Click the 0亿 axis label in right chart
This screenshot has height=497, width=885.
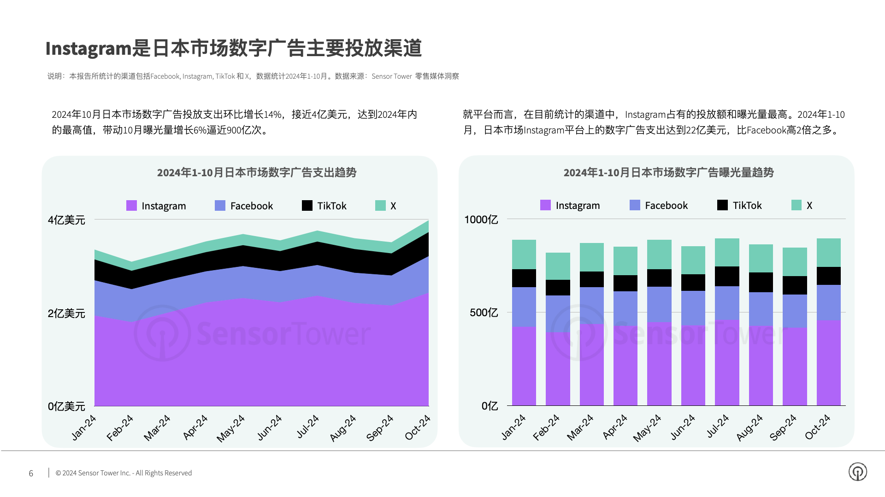pos(490,406)
